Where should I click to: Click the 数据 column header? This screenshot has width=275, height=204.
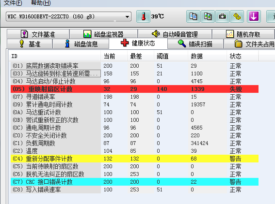click(x=208, y=56)
